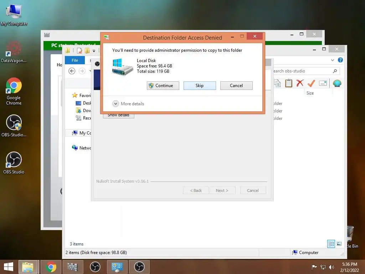Click '3 items' status text
The height and width of the screenshot is (274, 365).
point(77,244)
